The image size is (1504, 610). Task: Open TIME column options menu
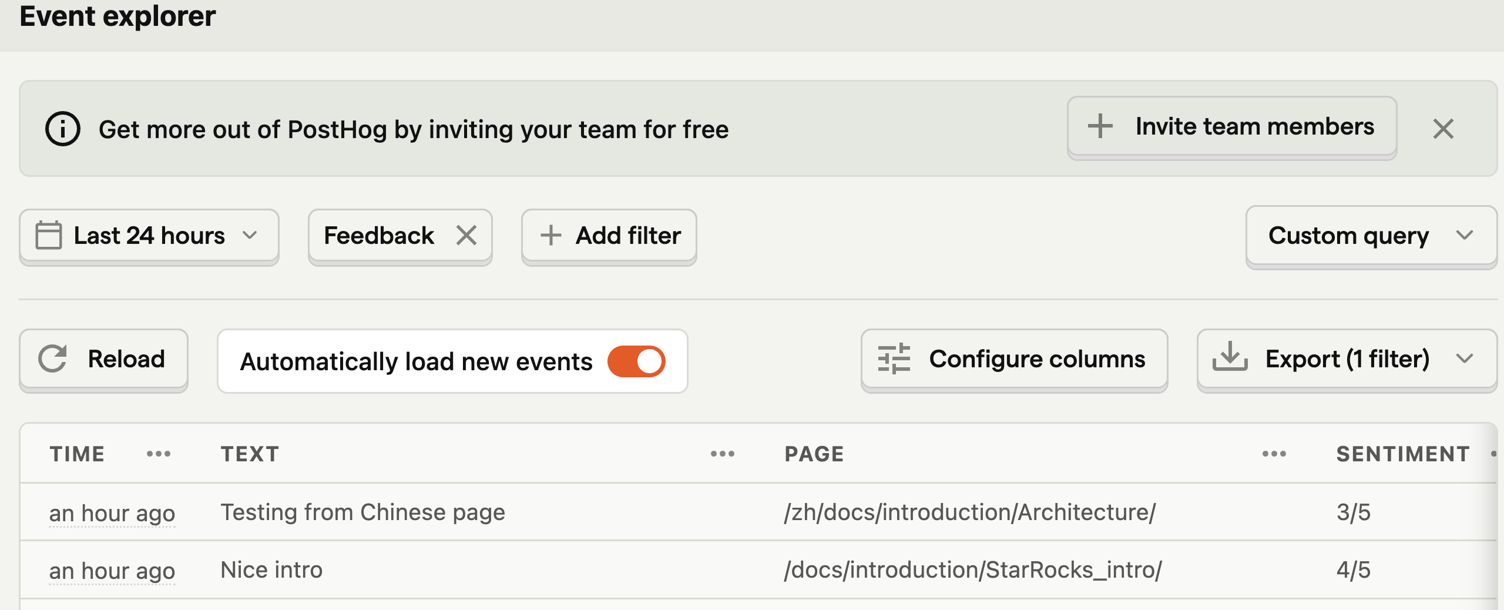(x=159, y=454)
